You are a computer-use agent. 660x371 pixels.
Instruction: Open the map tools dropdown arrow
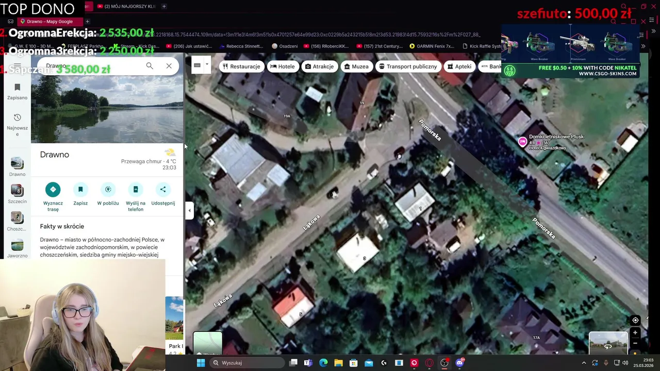point(207,64)
